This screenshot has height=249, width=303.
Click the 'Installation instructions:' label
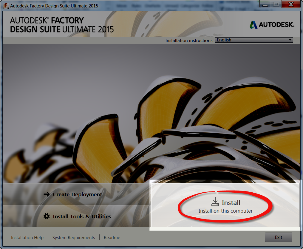pos(189,40)
